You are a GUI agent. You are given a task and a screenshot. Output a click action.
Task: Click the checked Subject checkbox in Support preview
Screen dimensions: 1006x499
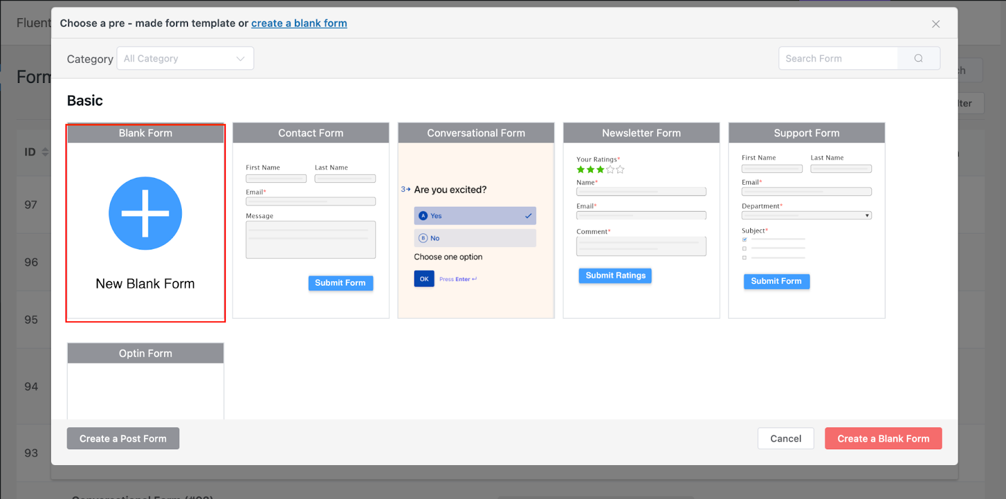744,239
